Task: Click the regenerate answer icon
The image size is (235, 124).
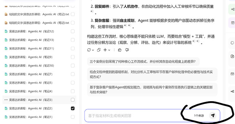Action: [x=89, y=50]
